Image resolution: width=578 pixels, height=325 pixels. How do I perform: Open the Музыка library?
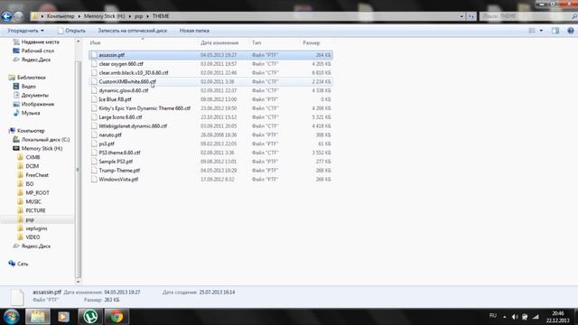coord(26,113)
